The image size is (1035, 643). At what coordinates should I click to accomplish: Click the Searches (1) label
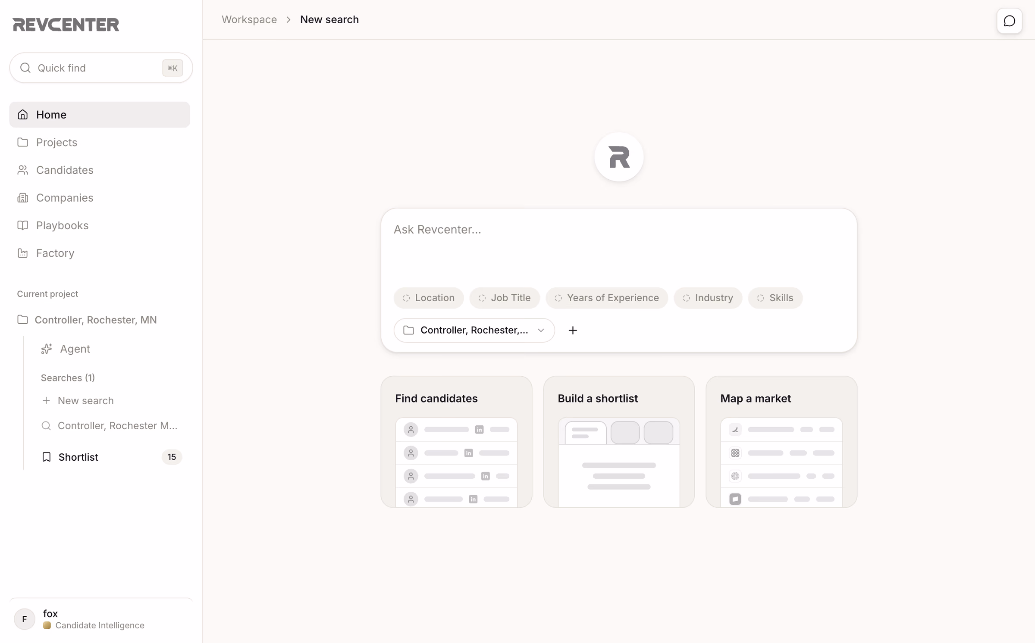[68, 378]
